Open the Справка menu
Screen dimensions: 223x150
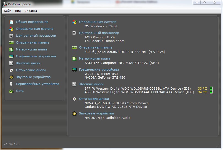click(x=31, y=11)
